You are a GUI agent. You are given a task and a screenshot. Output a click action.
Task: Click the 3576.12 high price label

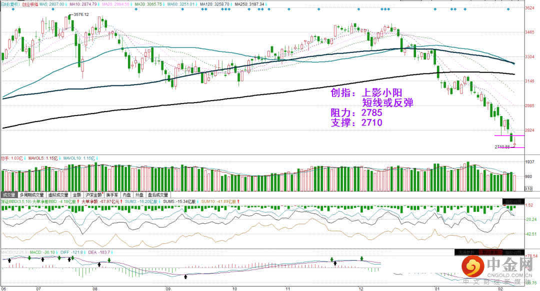point(81,14)
